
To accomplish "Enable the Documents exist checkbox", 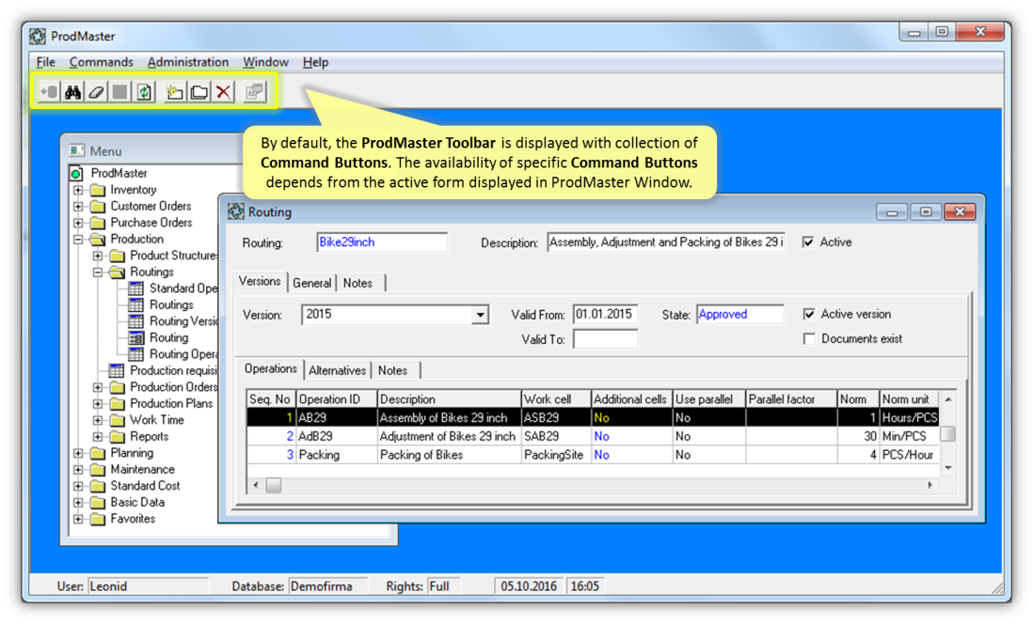I will tap(809, 338).
